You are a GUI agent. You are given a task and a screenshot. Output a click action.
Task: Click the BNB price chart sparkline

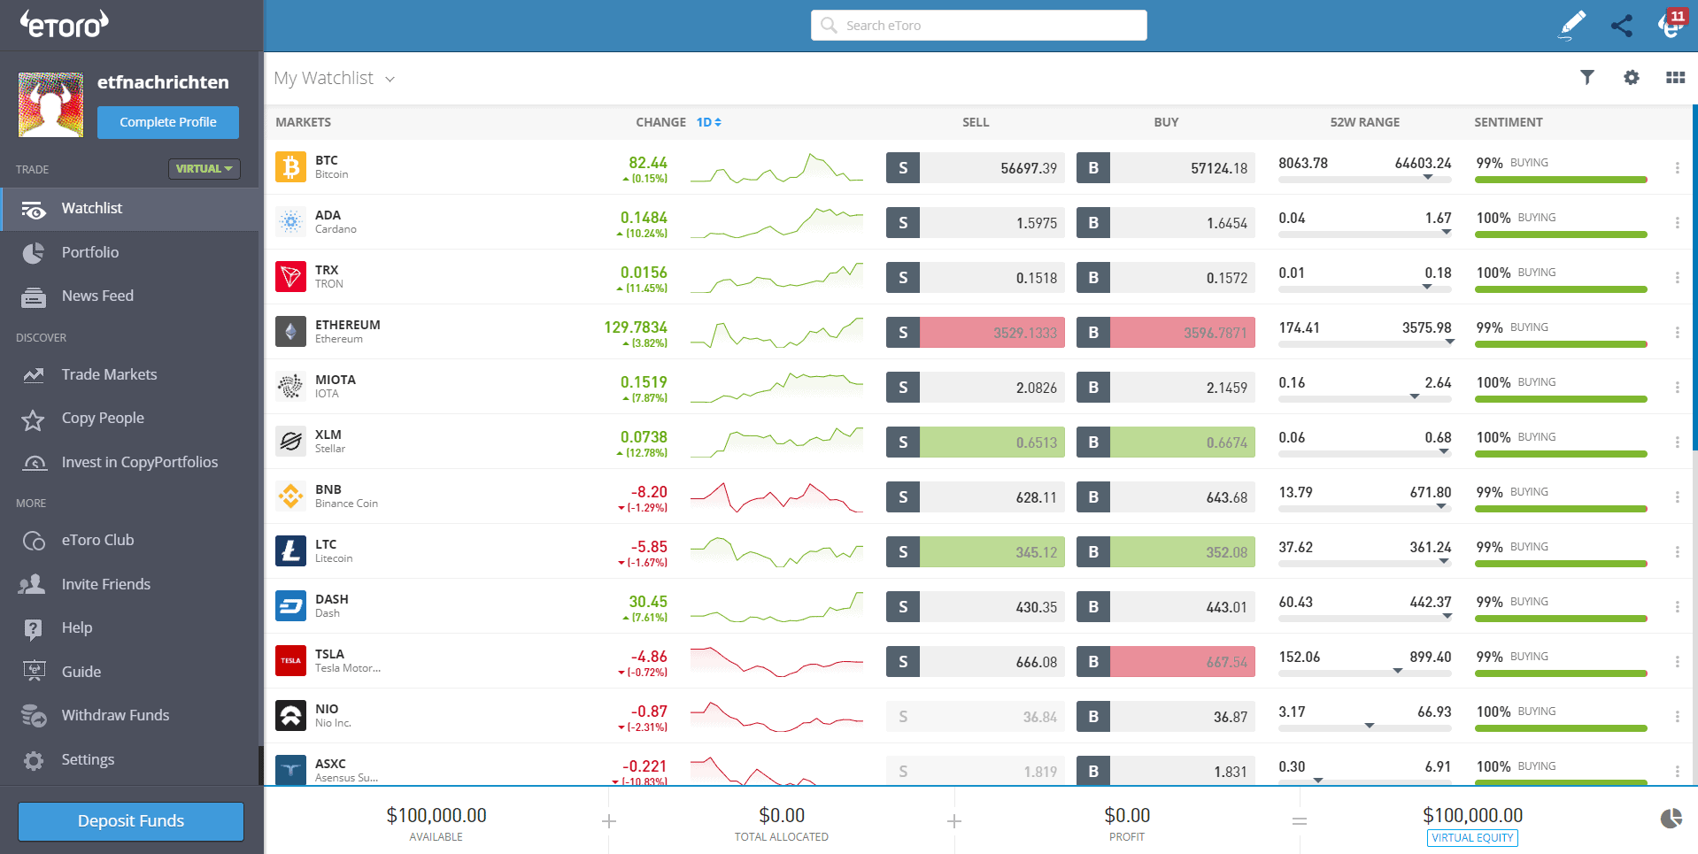pyautogui.click(x=776, y=497)
